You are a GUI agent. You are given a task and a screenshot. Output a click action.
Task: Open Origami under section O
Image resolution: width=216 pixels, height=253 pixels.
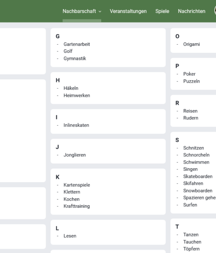click(192, 44)
